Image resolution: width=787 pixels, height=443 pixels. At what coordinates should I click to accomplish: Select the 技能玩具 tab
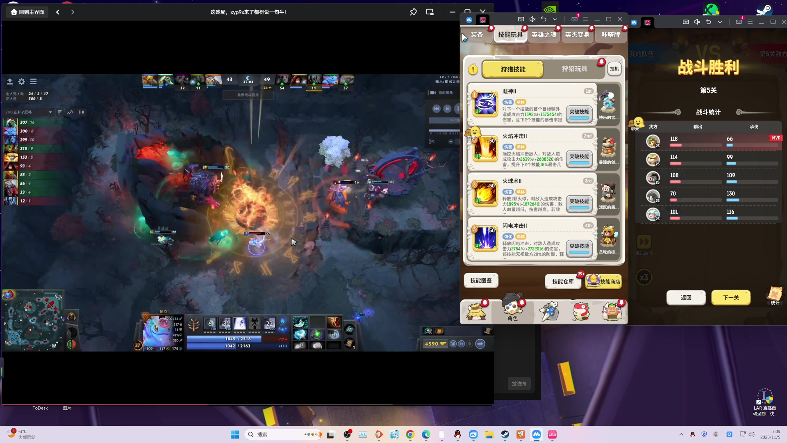pyautogui.click(x=510, y=34)
